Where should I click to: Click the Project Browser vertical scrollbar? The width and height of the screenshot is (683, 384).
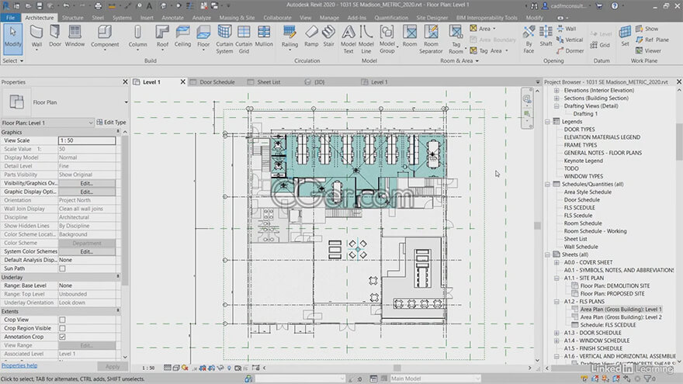[679, 144]
